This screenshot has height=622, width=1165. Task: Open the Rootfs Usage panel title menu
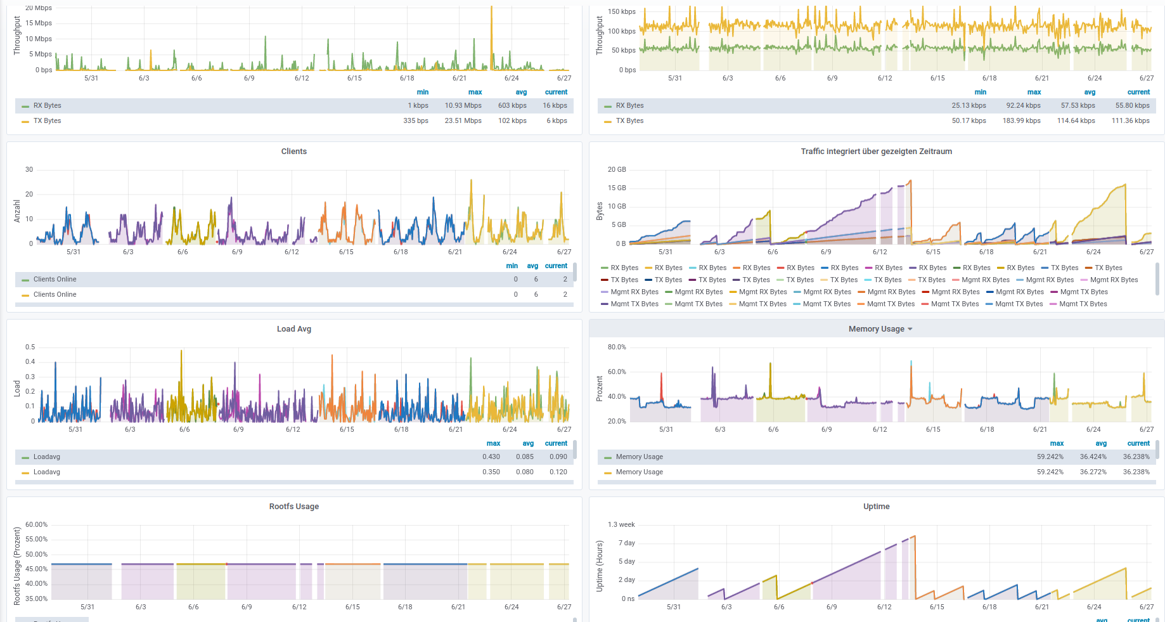tap(294, 507)
